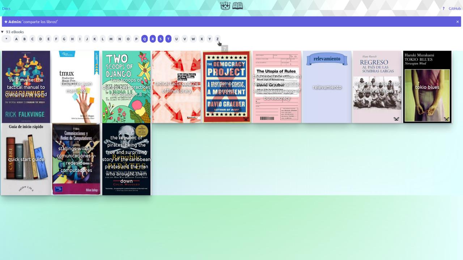Filter books by letter I
Image resolution: width=463 pixels, height=260 pixels.
[x=80, y=39]
